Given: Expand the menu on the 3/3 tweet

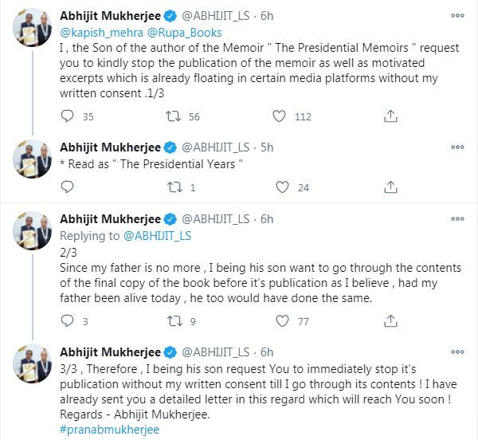Looking at the screenshot, I should coord(456,352).
